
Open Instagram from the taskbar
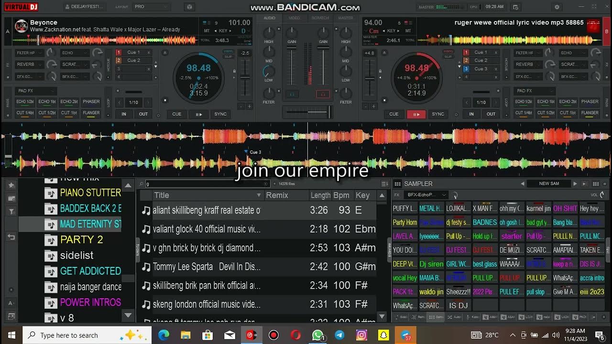coord(361,335)
